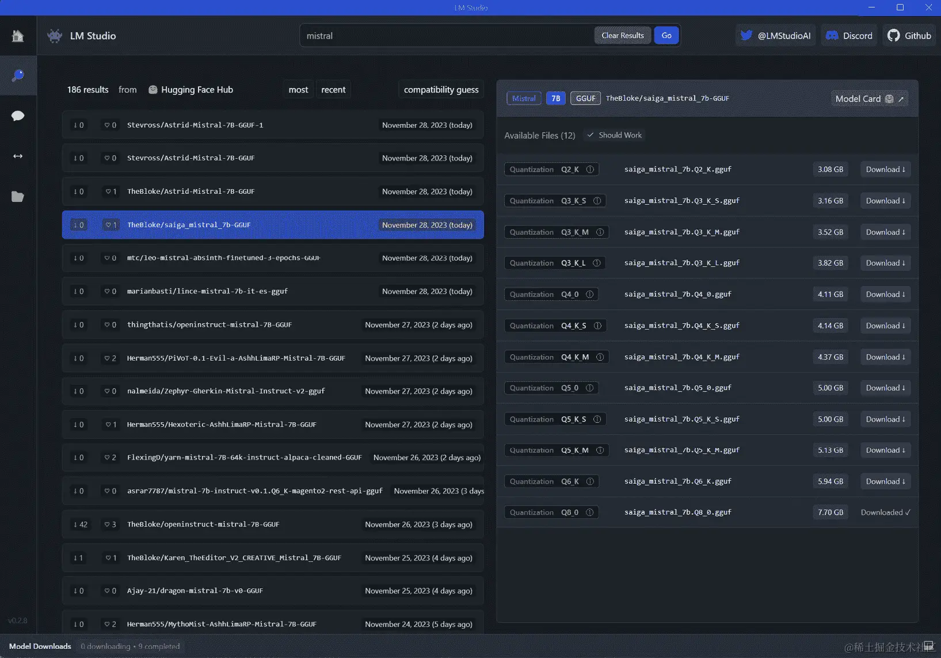Select Stevross/Astrid-Mistral-7B-GGUF result
Viewport: 941px width, 658px height.
[273, 158]
